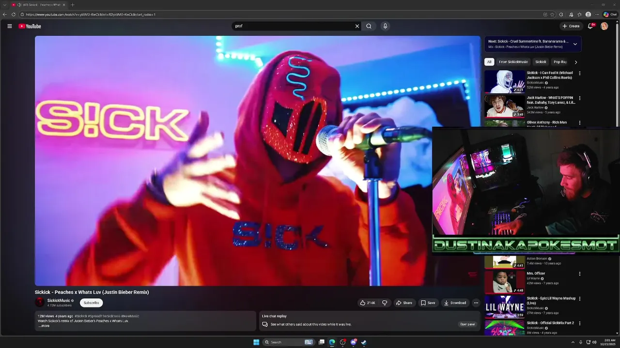Image resolution: width=620 pixels, height=348 pixels.
Task: Switch to the Sickick Peaches browser tab
Action: [x=38, y=5]
